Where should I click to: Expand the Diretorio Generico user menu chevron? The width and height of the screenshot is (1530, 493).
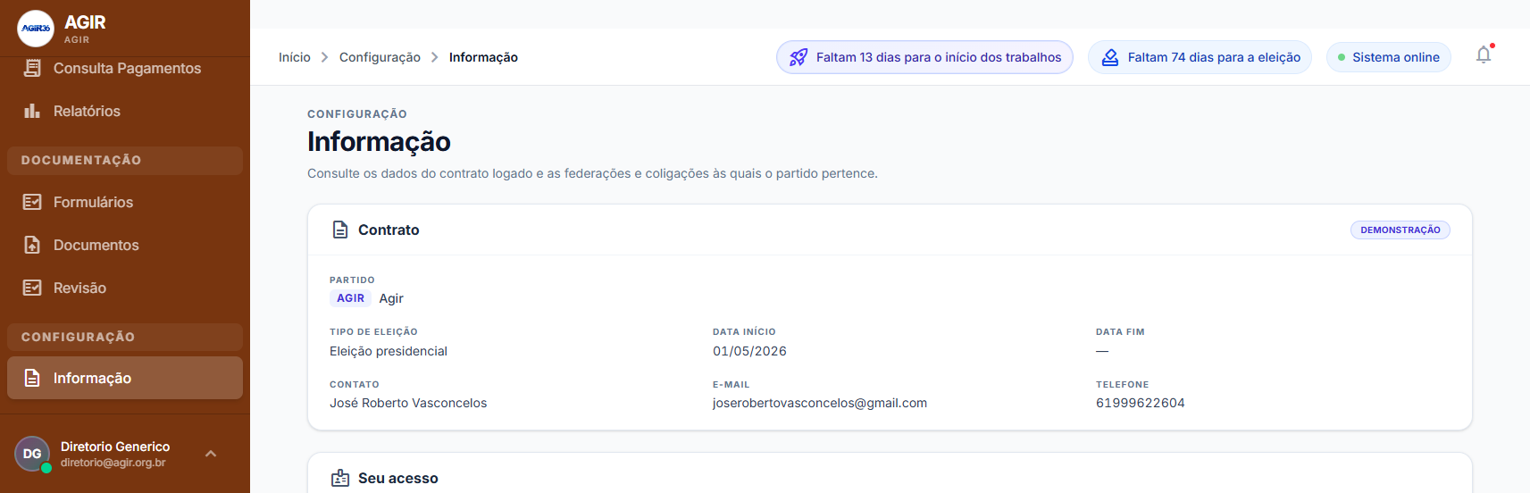[211, 454]
